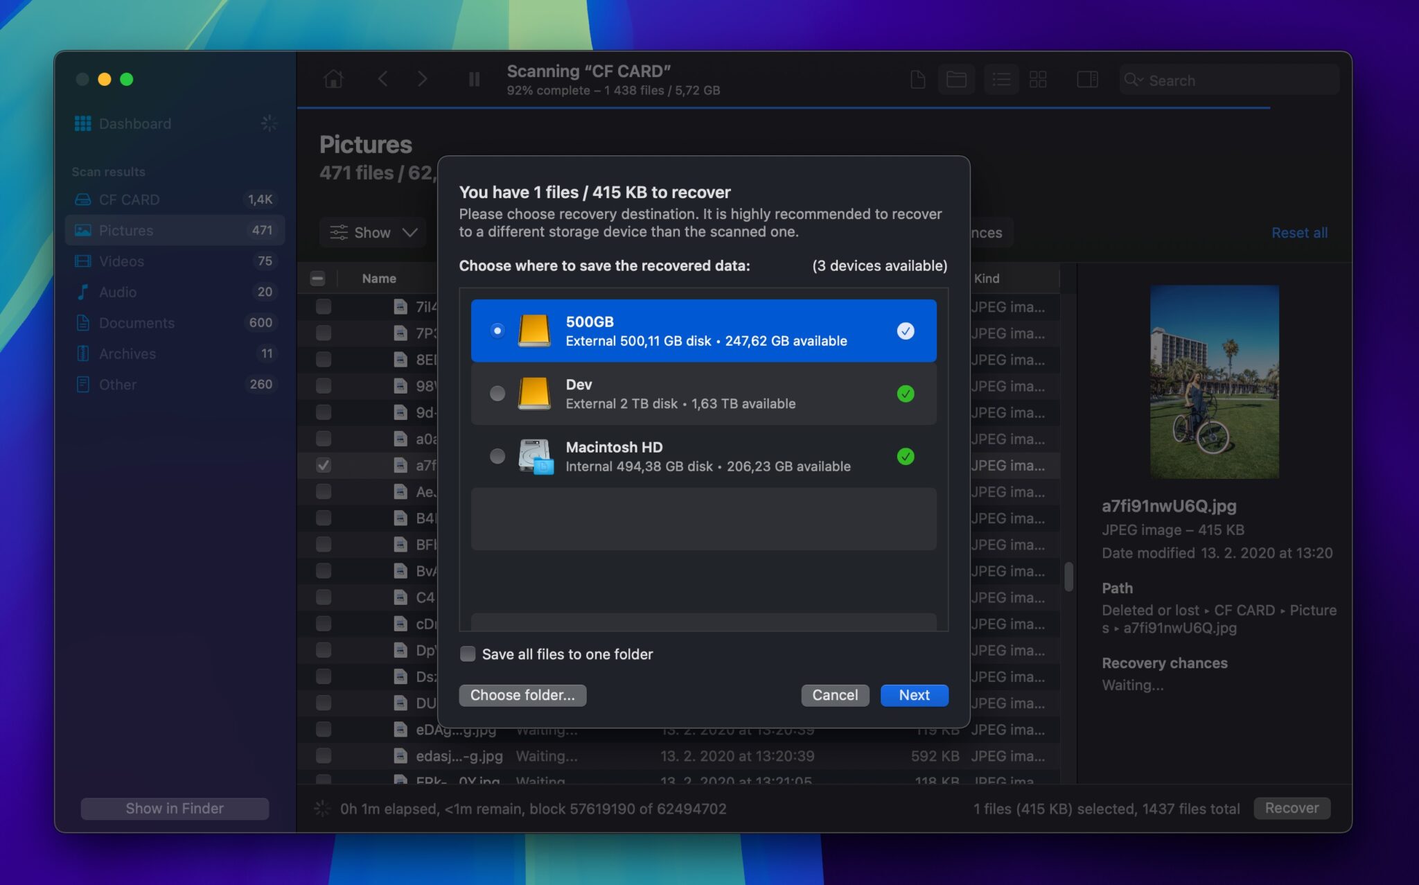Toggle the select-all checkbox in header
The image size is (1419, 885).
tap(317, 279)
